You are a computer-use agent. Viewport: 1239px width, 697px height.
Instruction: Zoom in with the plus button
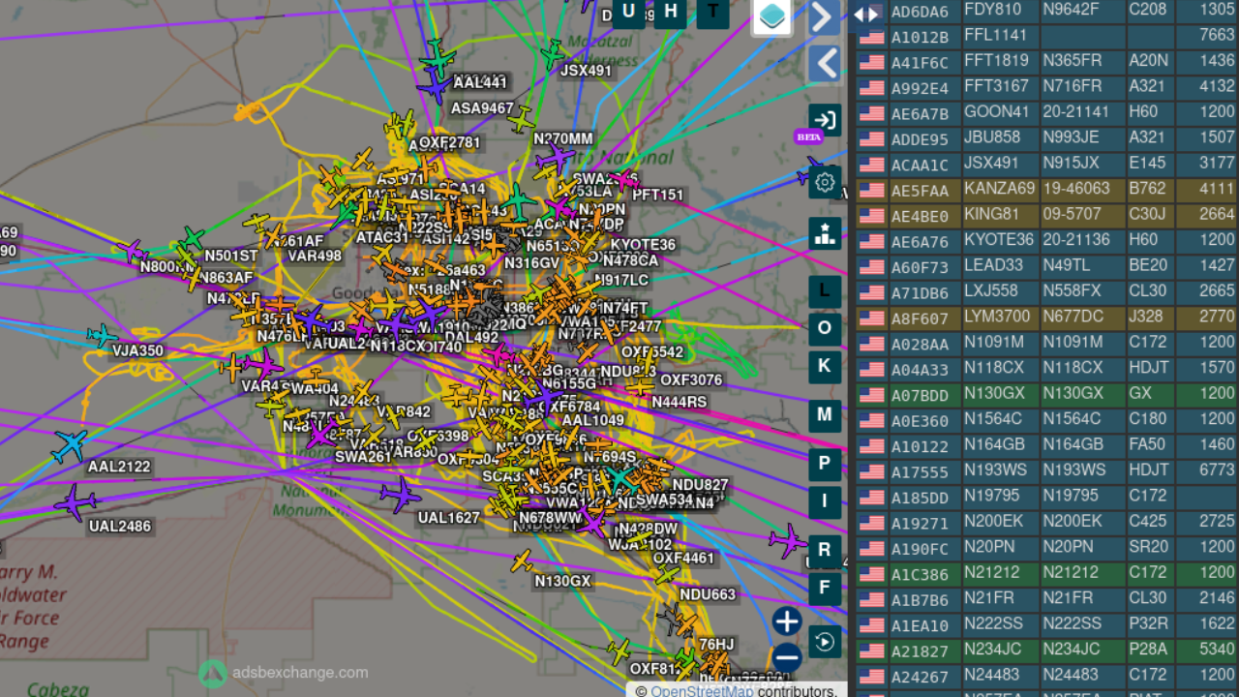tap(787, 621)
